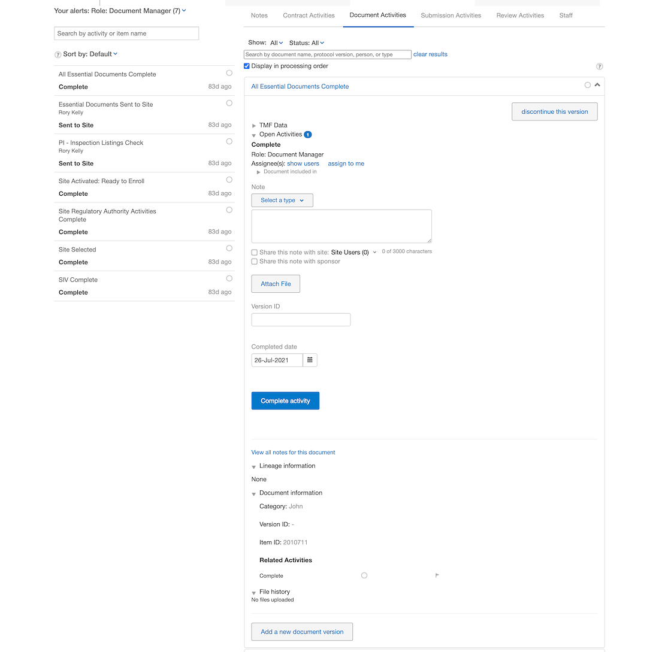659x652 pixels.
Task: Collapse Lineage information section
Action: point(254,467)
